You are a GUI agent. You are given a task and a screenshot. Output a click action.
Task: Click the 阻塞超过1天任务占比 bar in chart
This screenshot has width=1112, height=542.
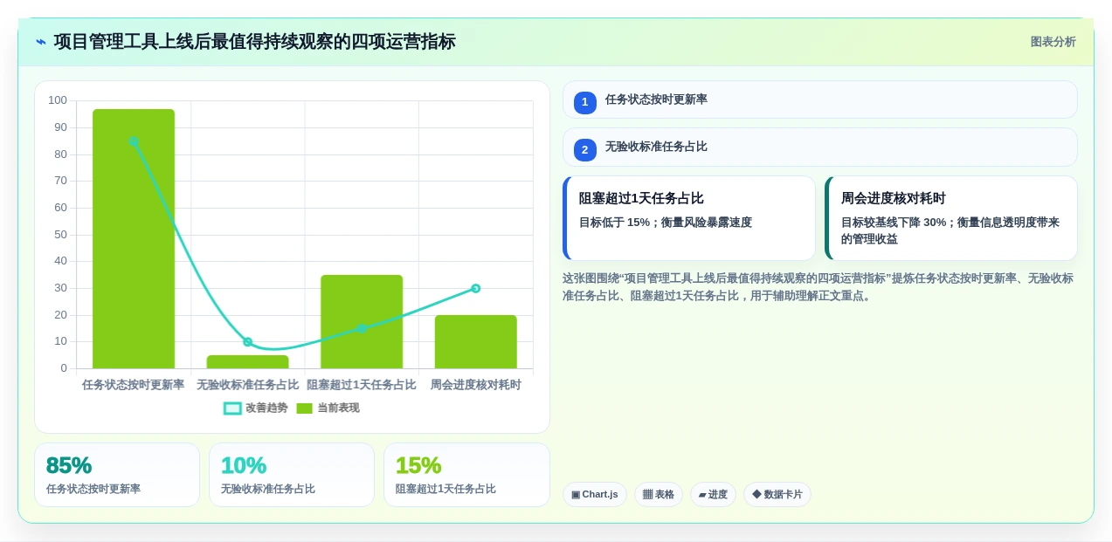tap(362, 321)
